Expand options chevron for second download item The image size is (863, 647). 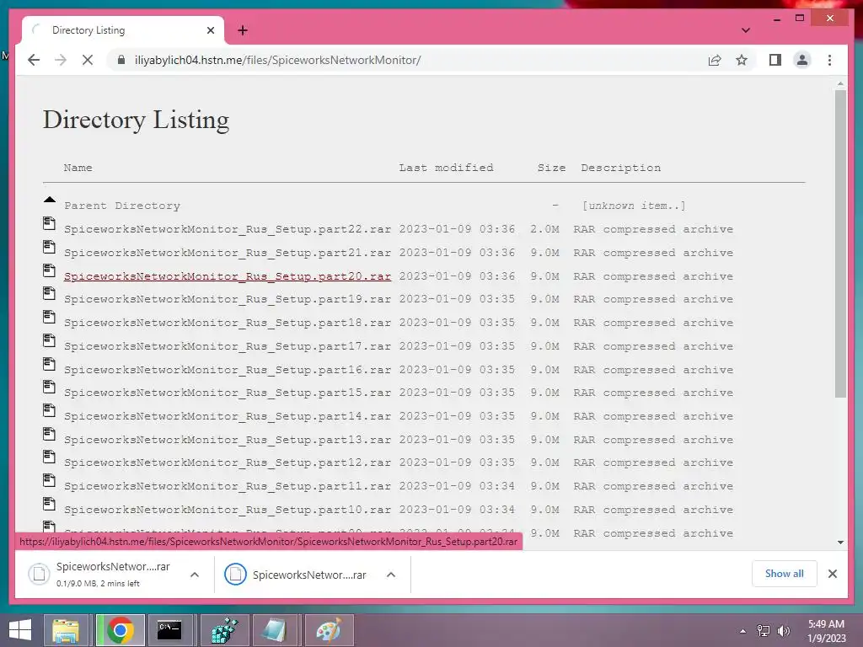391,575
